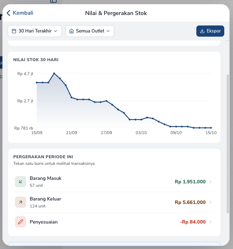Viewport: 233px width, 249px height.
Task: Click the Rp 2.7 jt axis label
Action: point(25,101)
